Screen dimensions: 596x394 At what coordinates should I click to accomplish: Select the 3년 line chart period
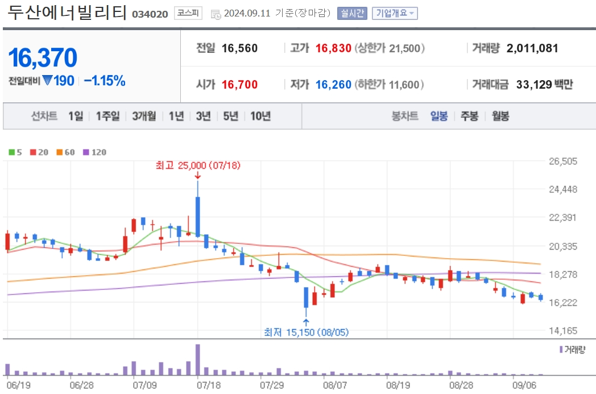pyautogui.click(x=204, y=116)
